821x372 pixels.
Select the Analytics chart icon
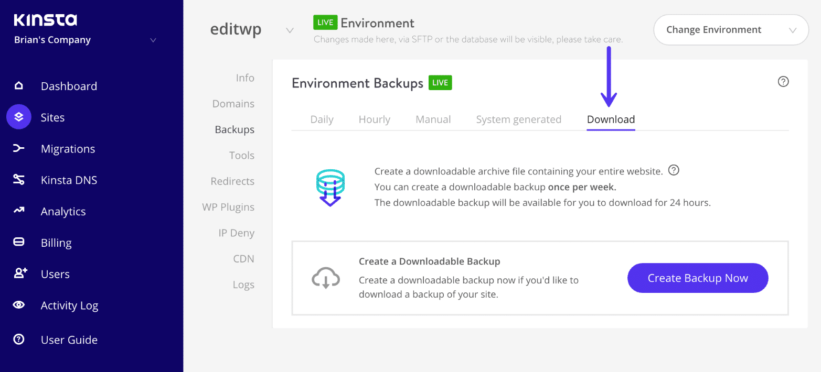tap(19, 211)
